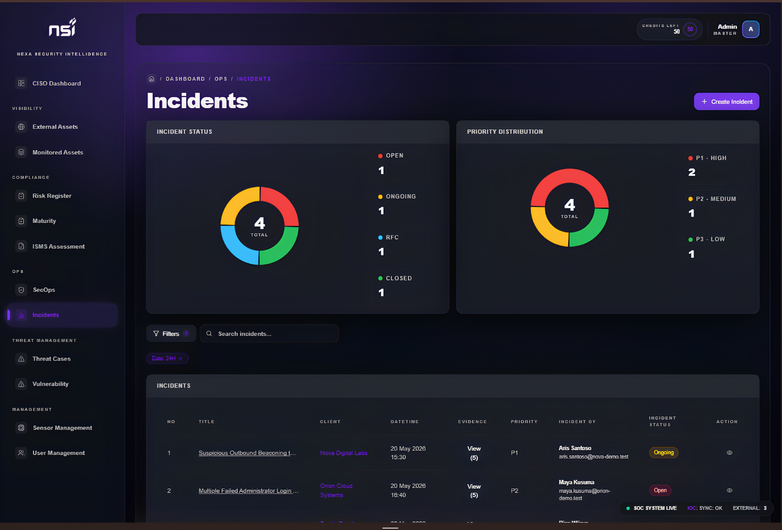782x530 pixels.
Task: Select Sensor Management menu item
Action: [62, 428]
